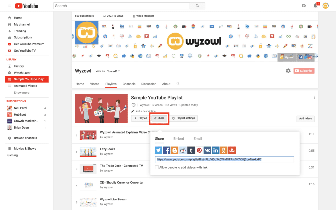This screenshot has width=336, height=210.
Task: Open channel settings gear icon
Action: [288, 71]
